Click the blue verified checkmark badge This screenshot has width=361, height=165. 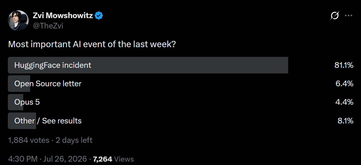click(x=99, y=16)
